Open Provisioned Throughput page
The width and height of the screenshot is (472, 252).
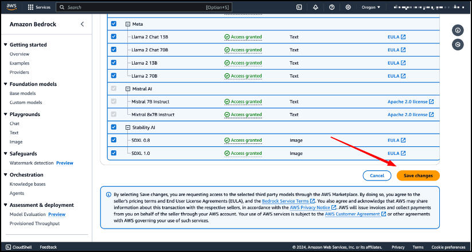pos(34,223)
